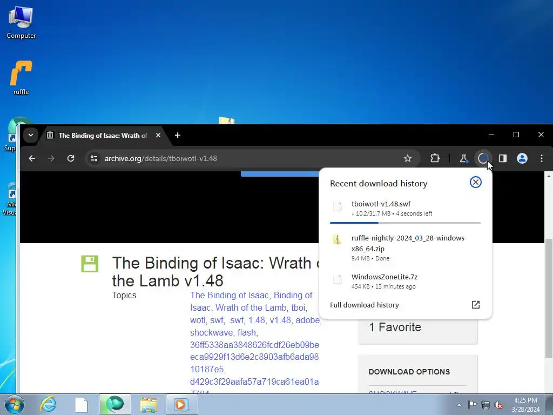Open the Chrome Labs flask icon
This screenshot has width=553, height=415.
(464, 158)
